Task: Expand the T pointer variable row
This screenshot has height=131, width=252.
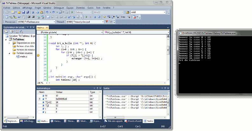Action: point(39,99)
